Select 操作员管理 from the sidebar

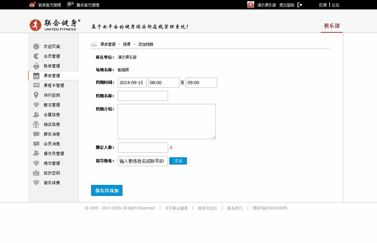click(54, 154)
